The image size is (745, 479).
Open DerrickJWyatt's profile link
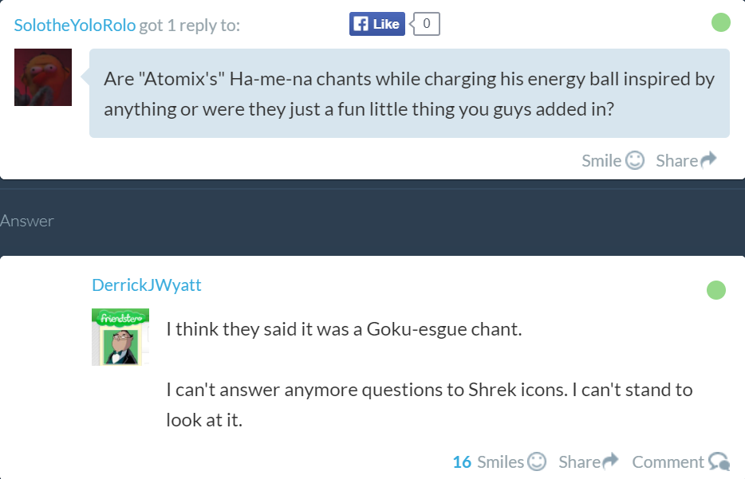(x=147, y=285)
